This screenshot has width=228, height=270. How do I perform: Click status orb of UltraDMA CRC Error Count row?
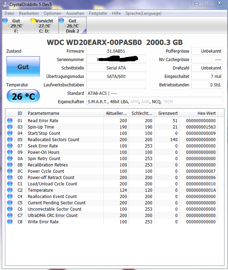[10, 215]
